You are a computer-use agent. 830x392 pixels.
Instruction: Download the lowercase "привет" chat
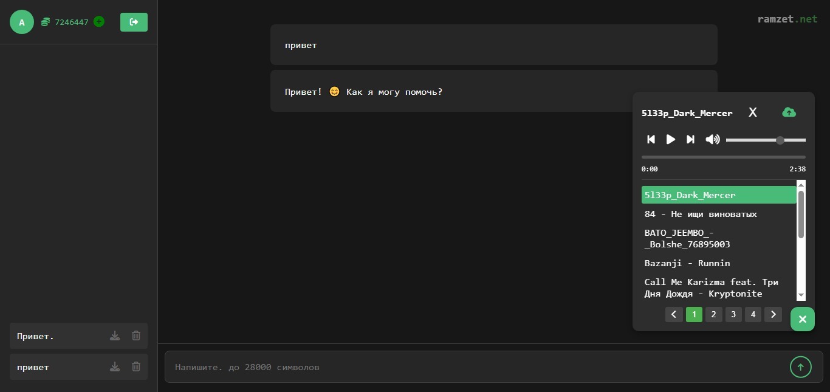pyautogui.click(x=115, y=366)
